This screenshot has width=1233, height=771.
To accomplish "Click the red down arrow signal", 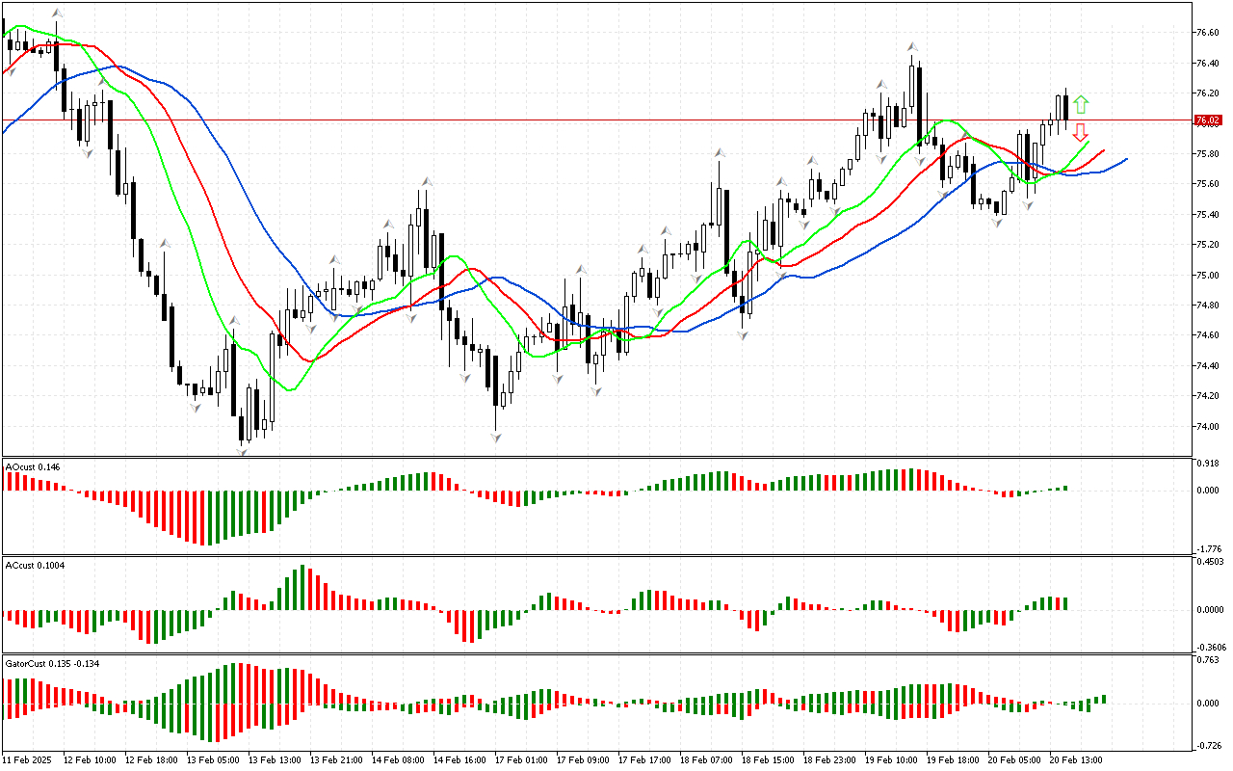I will coord(1081,132).
